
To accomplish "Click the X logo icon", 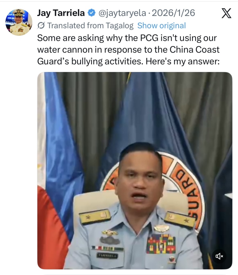I will tap(226, 13).
